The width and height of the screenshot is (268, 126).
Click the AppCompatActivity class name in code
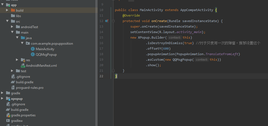tap(197, 10)
